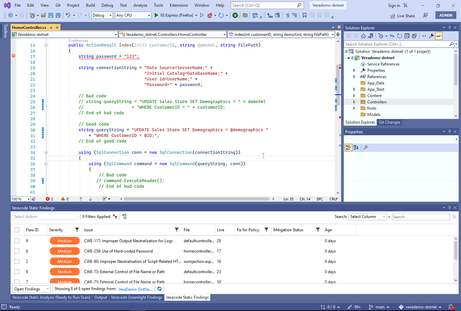Open the Open Findings filter dropdown
The width and height of the screenshot is (461, 311).
click(x=32, y=289)
